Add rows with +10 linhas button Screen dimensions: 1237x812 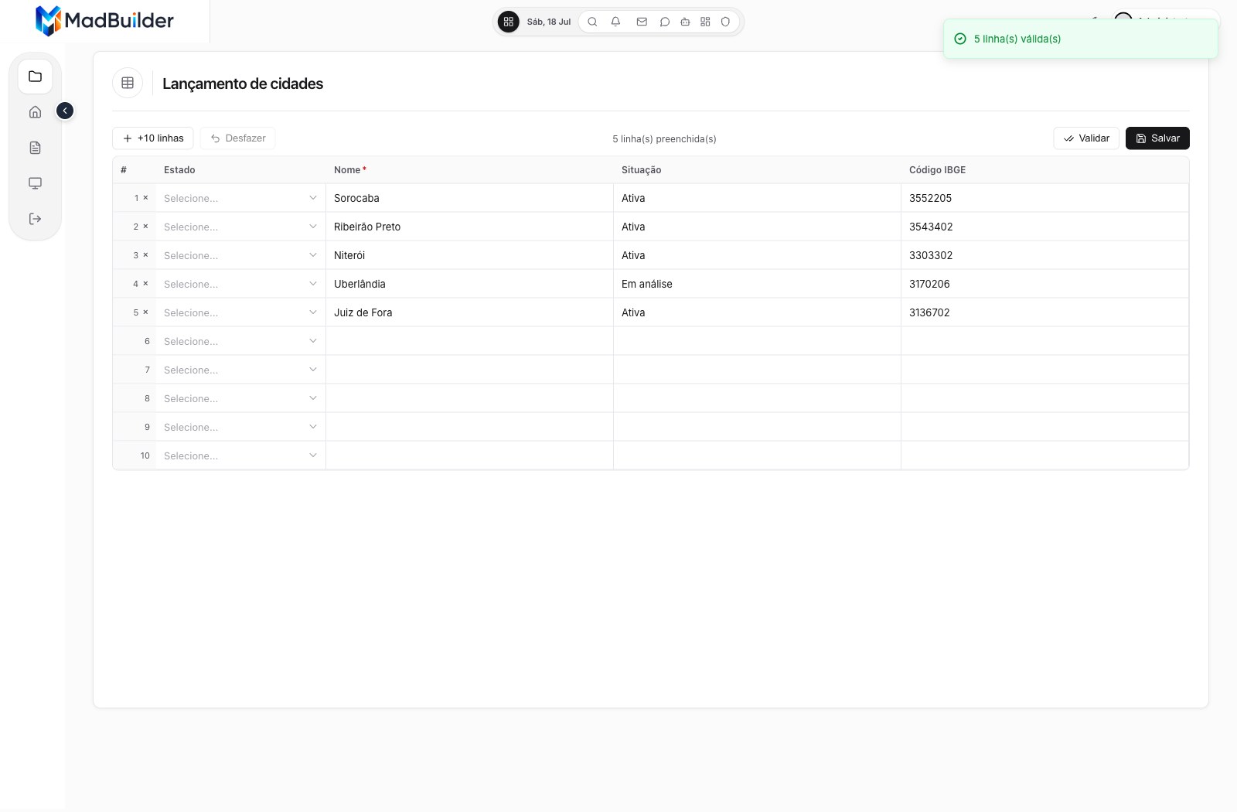coord(153,138)
